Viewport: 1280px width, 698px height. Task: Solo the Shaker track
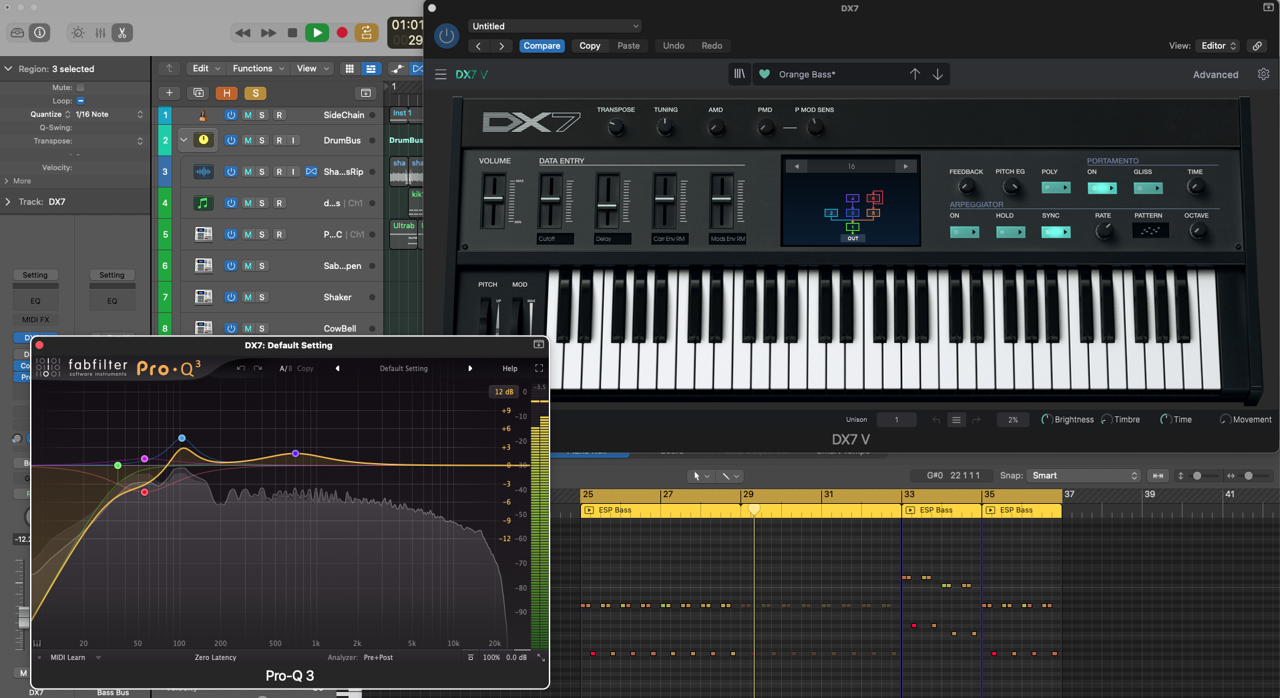click(262, 297)
